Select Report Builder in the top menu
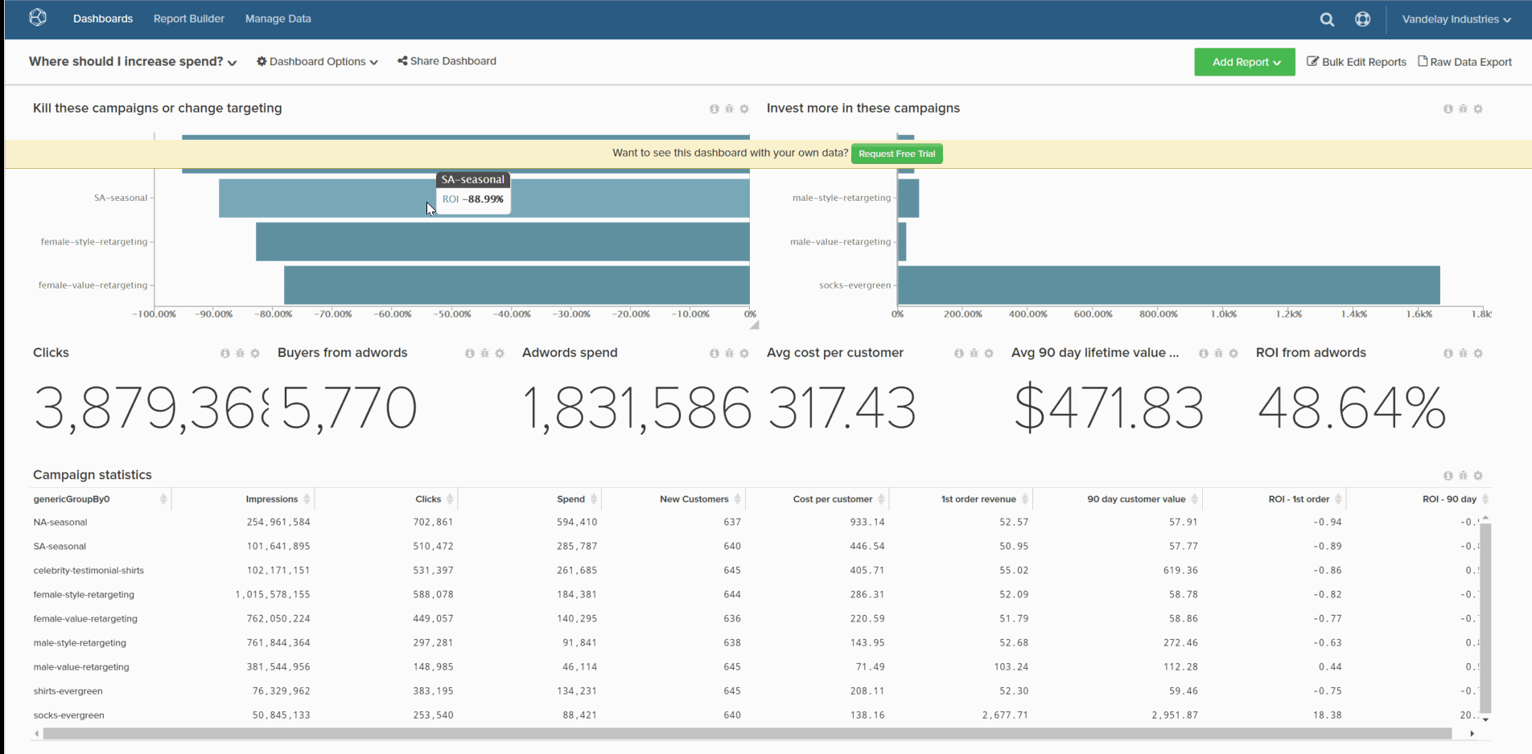Image resolution: width=1532 pixels, height=754 pixels. point(188,18)
